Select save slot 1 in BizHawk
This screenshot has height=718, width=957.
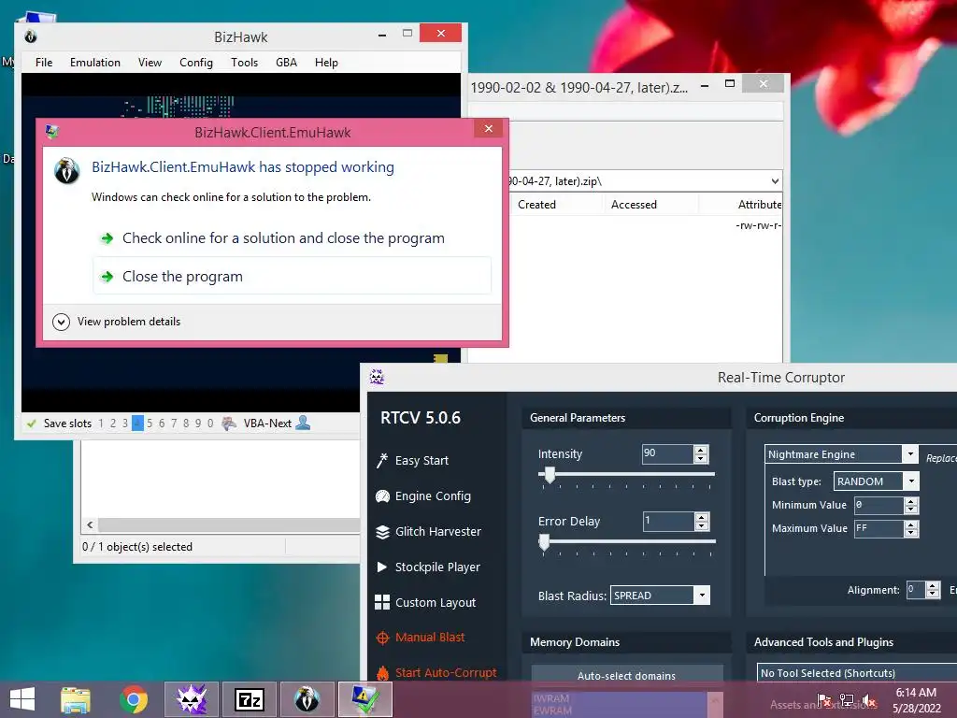tap(101, 424)
